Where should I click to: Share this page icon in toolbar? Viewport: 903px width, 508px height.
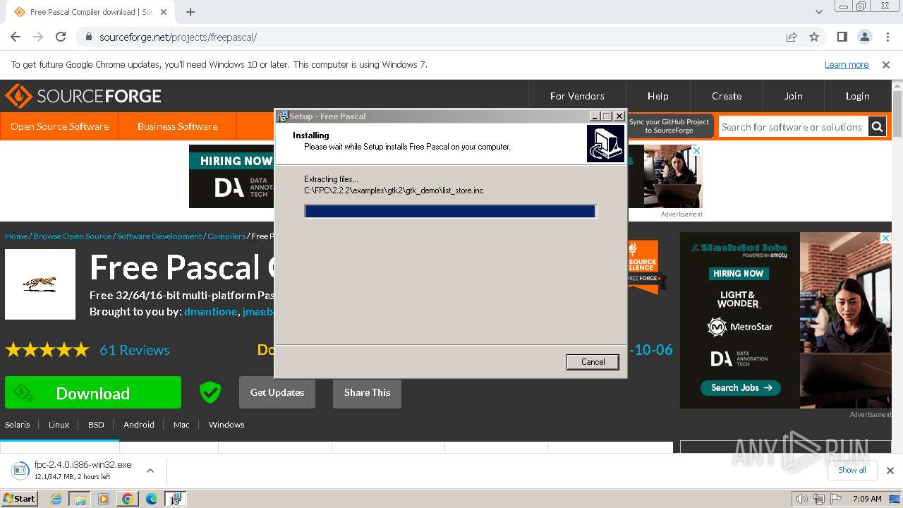click(x=792, y=37)
